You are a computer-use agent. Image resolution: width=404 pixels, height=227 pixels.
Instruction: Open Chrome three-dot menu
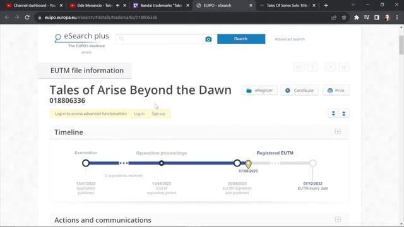pos(397,18)
